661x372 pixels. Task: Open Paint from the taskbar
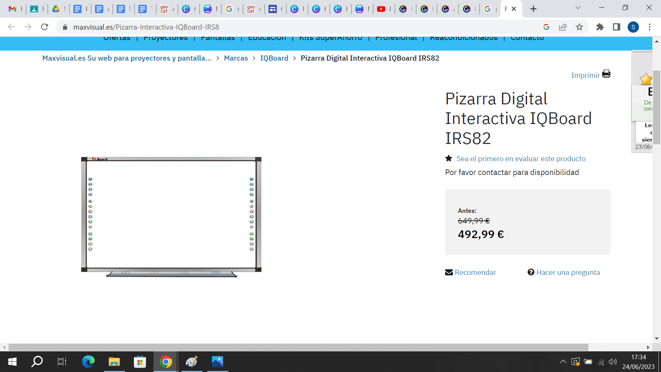click(191, 362)
